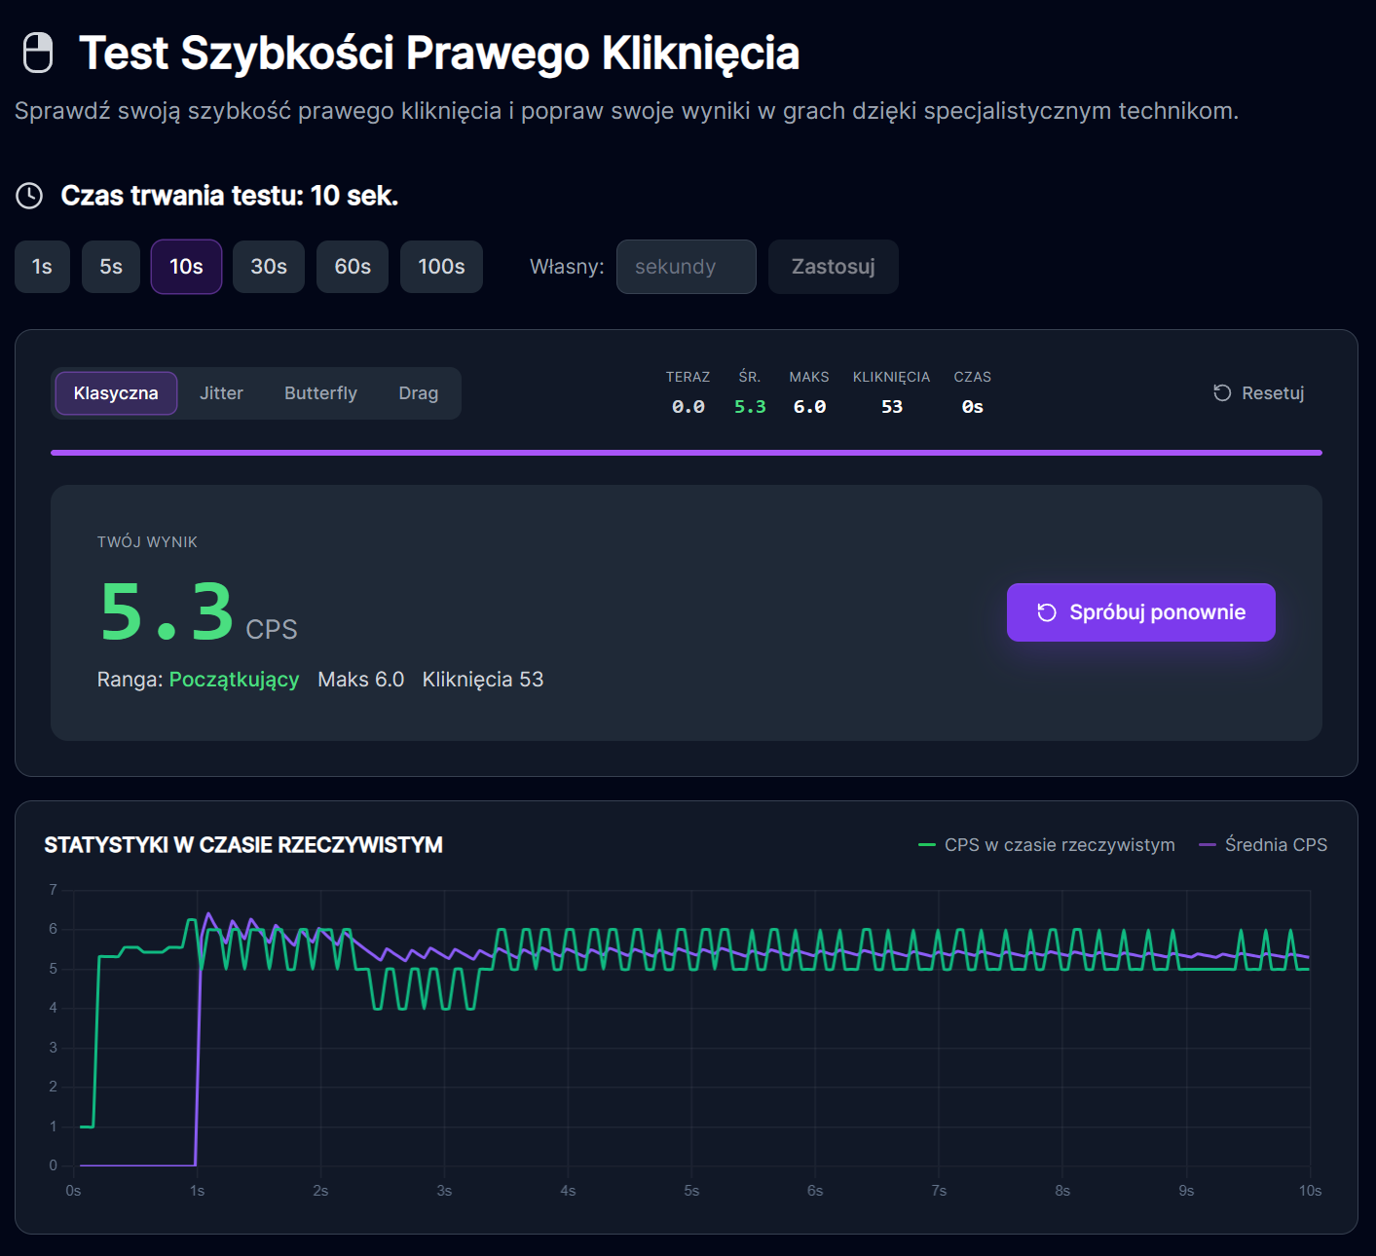Choose the 10s test duration
This screenshot has height=1256, width=1376.
pos(186,267)
